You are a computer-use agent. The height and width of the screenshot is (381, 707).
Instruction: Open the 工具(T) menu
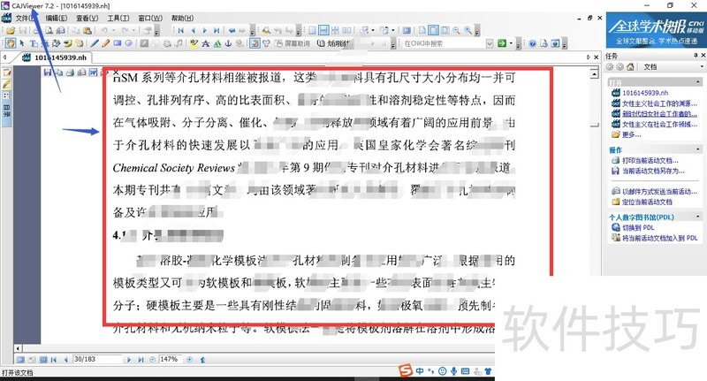point(118,18)
